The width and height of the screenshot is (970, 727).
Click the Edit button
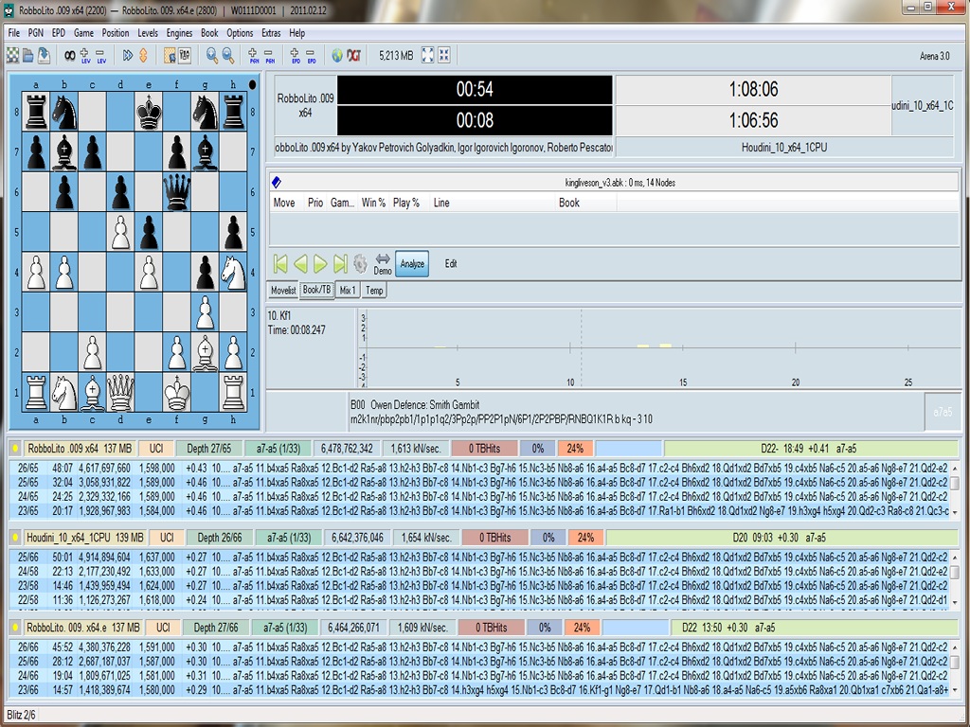click(451, 264)
